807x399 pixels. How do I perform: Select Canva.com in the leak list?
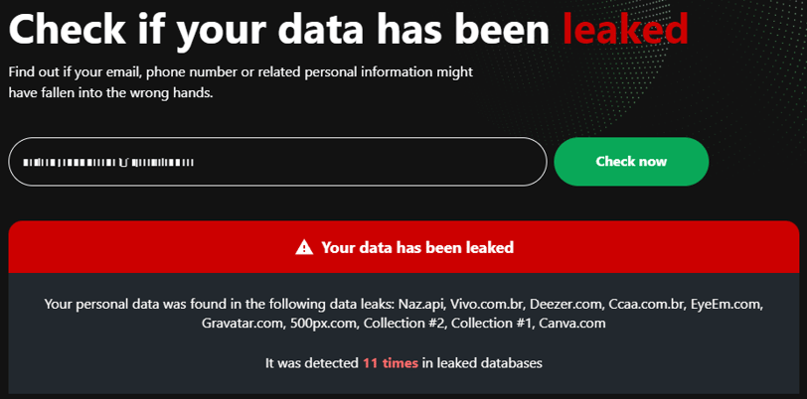(x=572, y=324)
